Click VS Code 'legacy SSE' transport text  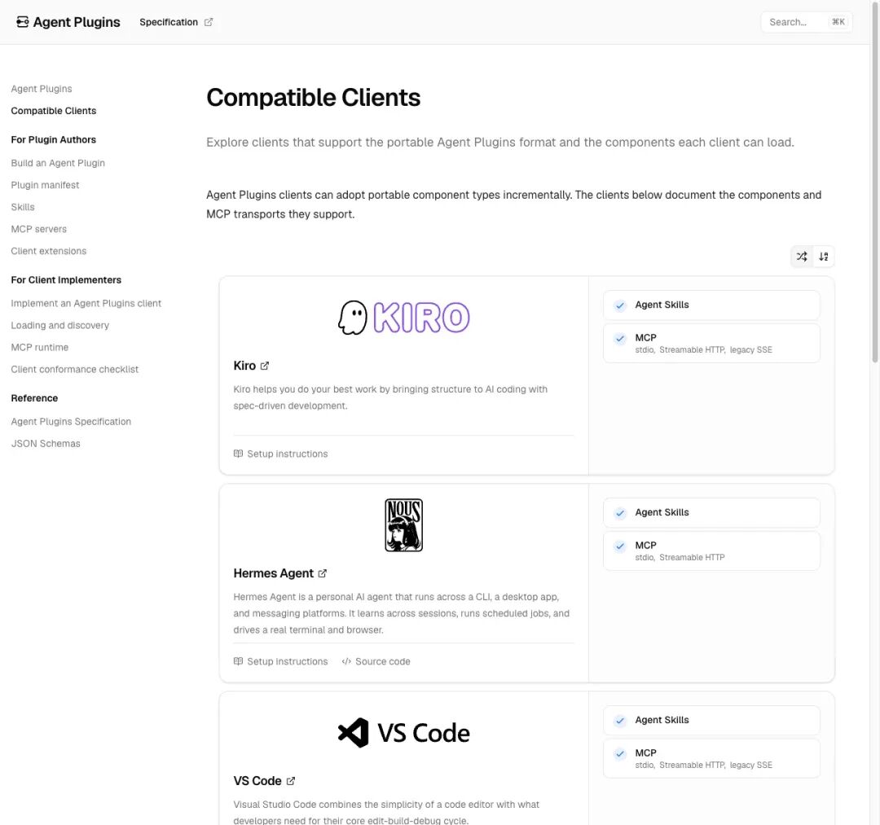pyautogui.click(x=751, y=765)
